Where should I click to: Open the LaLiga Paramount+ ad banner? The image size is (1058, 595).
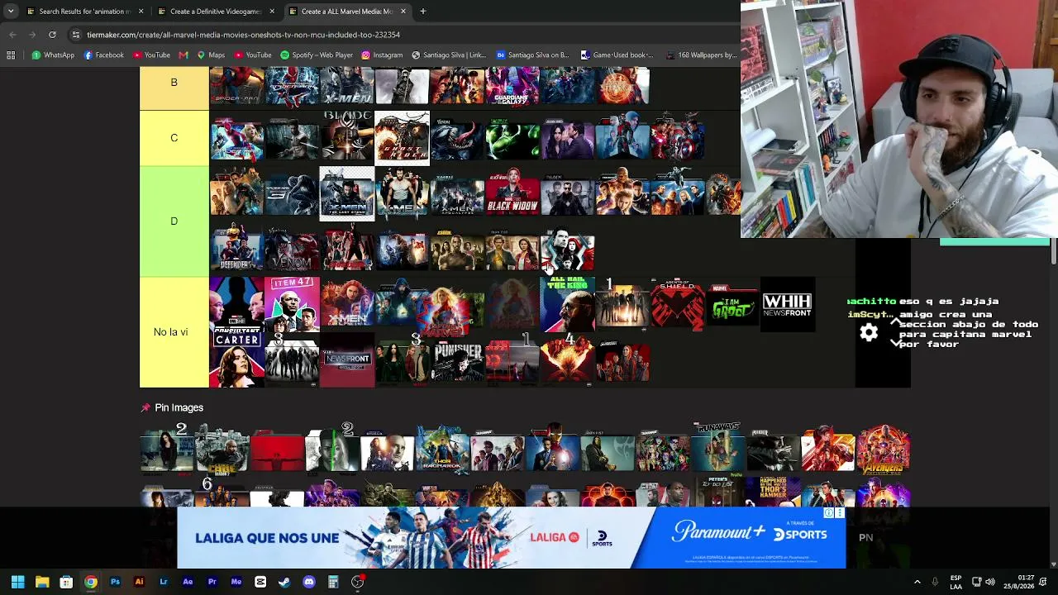pos(511,538)
